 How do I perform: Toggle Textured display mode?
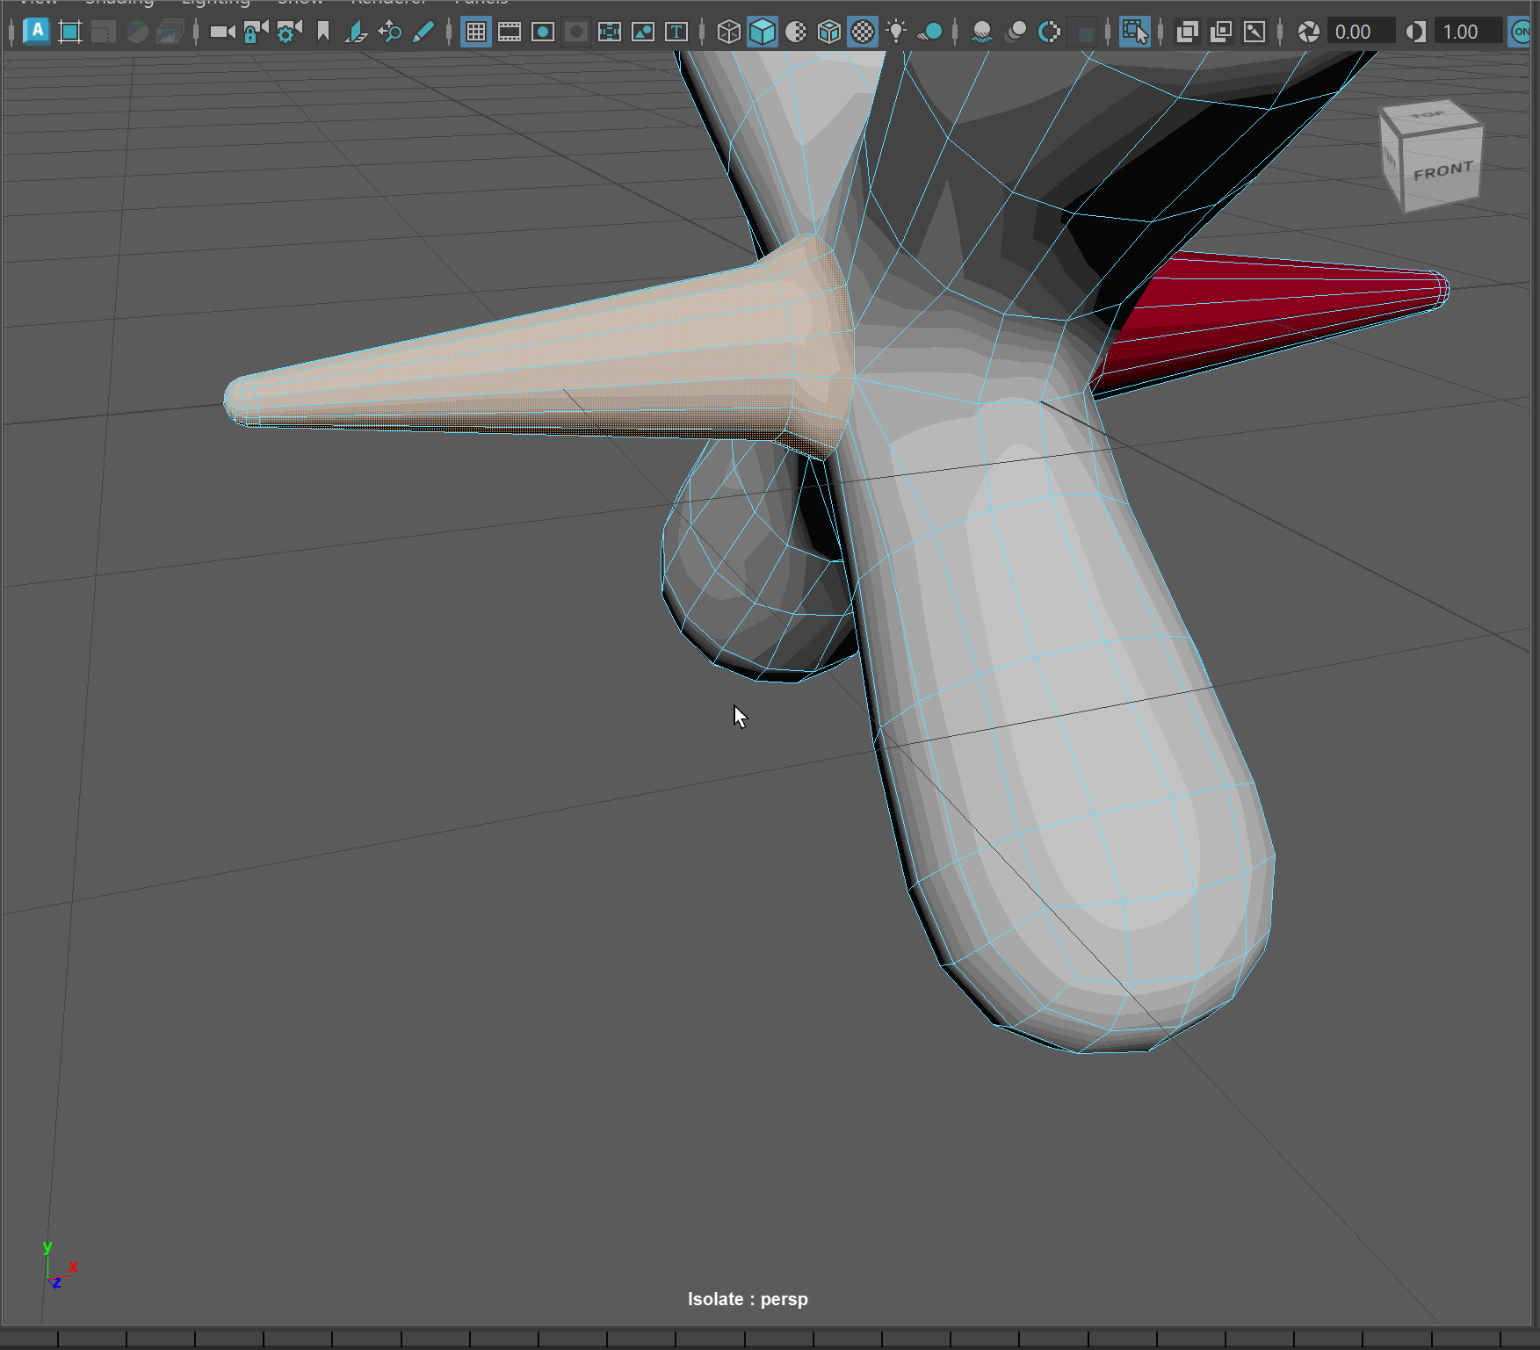pos(863,32)
